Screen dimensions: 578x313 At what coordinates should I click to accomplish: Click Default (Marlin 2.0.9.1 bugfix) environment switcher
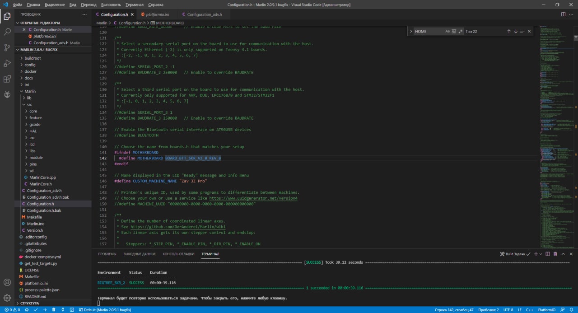coord(105,310)
